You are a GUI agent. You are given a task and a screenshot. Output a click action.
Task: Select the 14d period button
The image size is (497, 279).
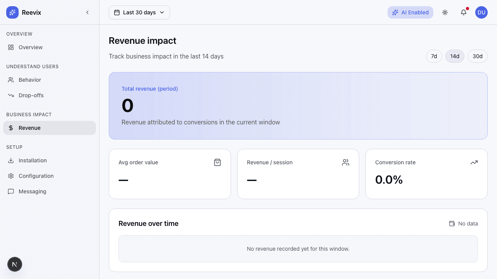tap(455, 56)
